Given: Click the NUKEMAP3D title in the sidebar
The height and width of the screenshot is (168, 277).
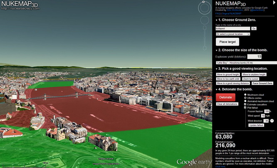Looking at the screenshot, I should point(230,4).
